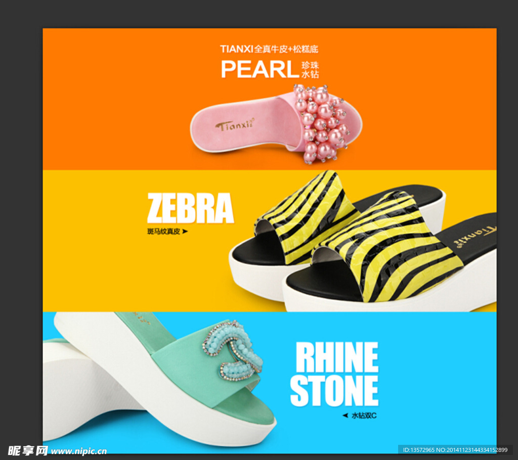Click the ZEBRA headline text

[x=191, y=208]
